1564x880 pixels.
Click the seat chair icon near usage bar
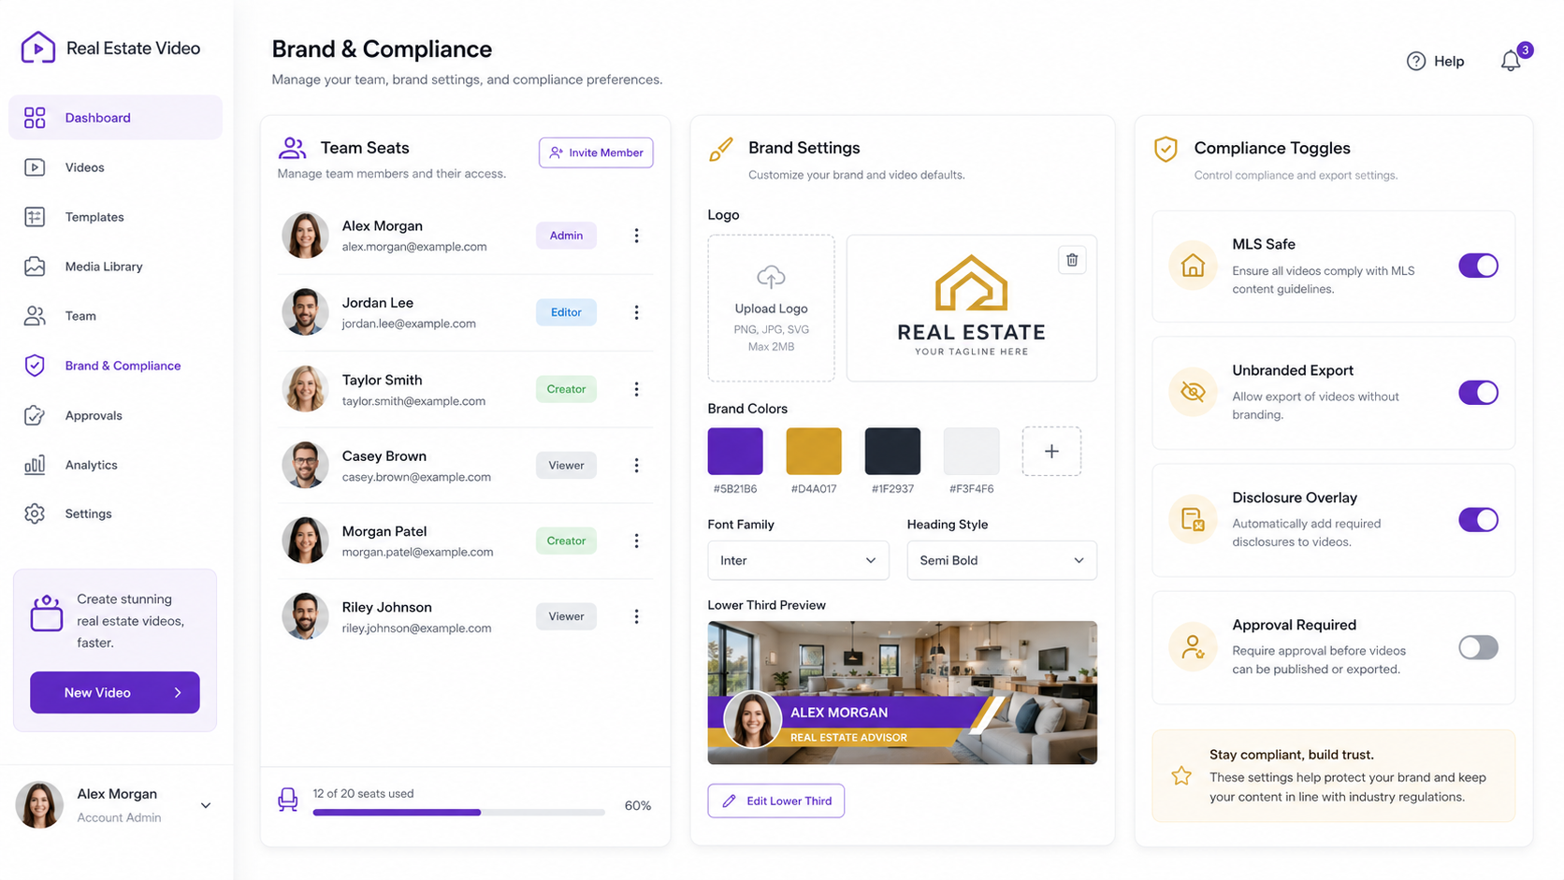(x=288, y=800)
